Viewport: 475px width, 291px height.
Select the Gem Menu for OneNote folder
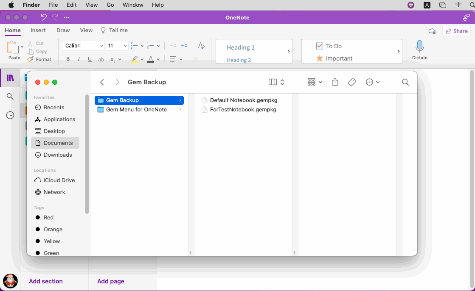[x=139, y=109]
